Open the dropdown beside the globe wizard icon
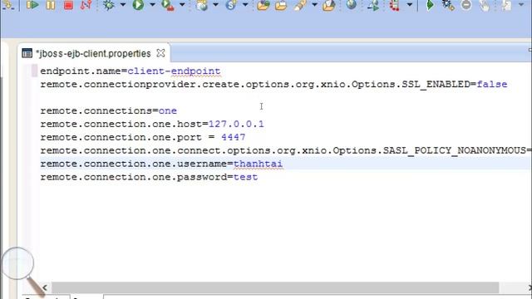This screenshot has width=532, height=299. [215, 5]
